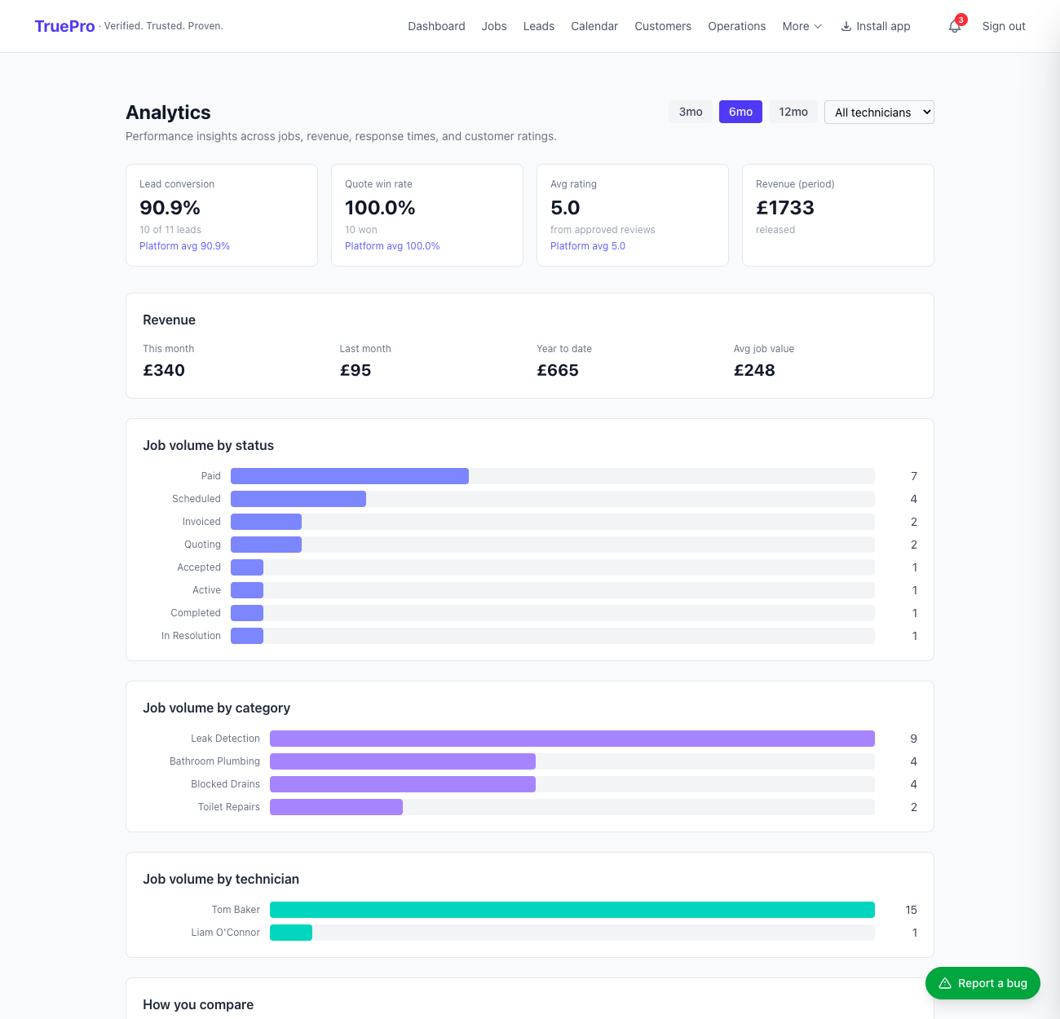Click the 'Invoiced' status label
1060x1019 pixels.
pos(201,522)
